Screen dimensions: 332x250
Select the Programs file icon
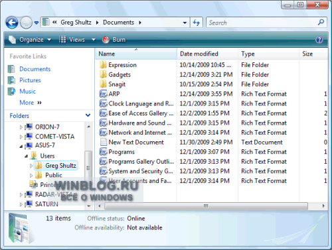pos(103,152)
